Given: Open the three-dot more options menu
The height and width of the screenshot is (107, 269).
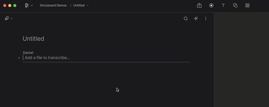Looking at the screenshot, I should (206, 19).
